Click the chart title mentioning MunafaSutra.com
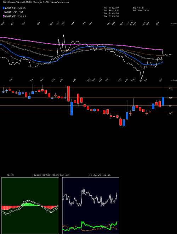177x234 pixels. (x=36, y=2)
